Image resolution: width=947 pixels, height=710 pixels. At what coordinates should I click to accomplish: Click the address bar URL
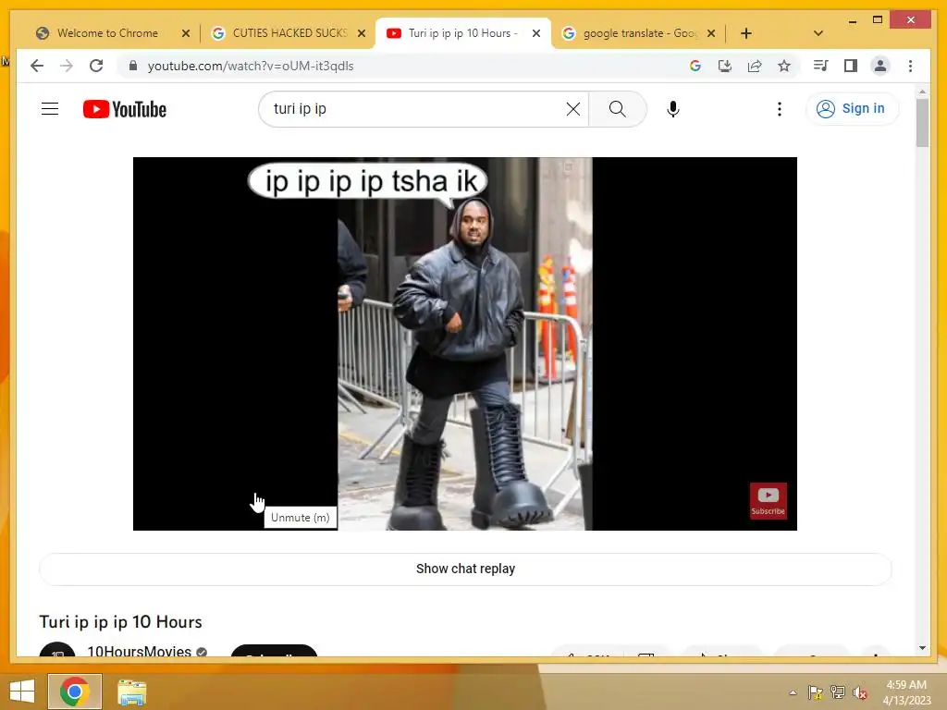[251, 66]
